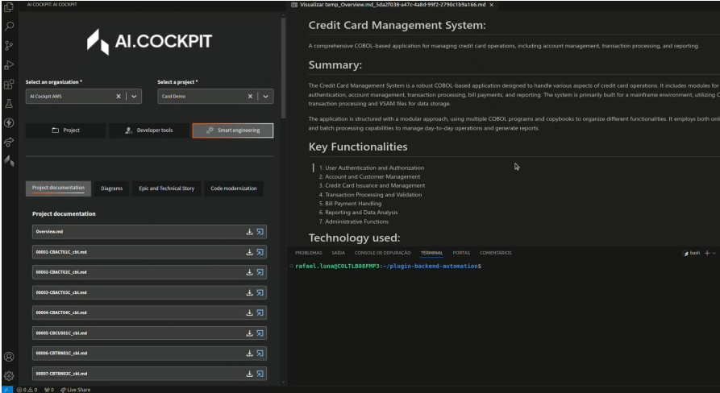The width and height of the screenshot is (720, 393).
Task: Open the Run and Debug view
Action: pos(7,66)
